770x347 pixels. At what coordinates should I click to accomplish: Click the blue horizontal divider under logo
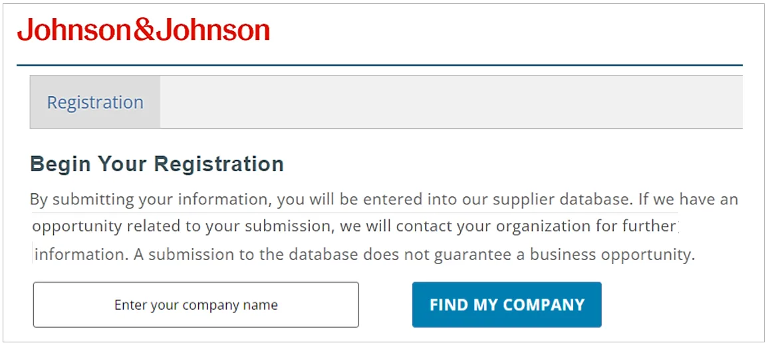[380, 65]
